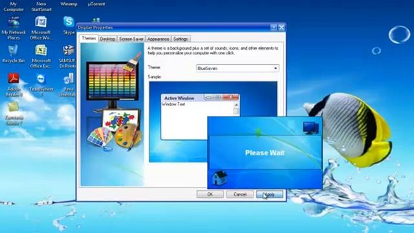The height and width of the screenshot is (233, 414).
Task: Select the µTorrent desktop label
Action: point(96,4)
